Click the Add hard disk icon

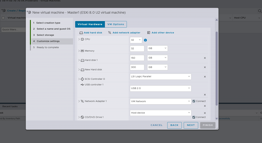(81, 33)
